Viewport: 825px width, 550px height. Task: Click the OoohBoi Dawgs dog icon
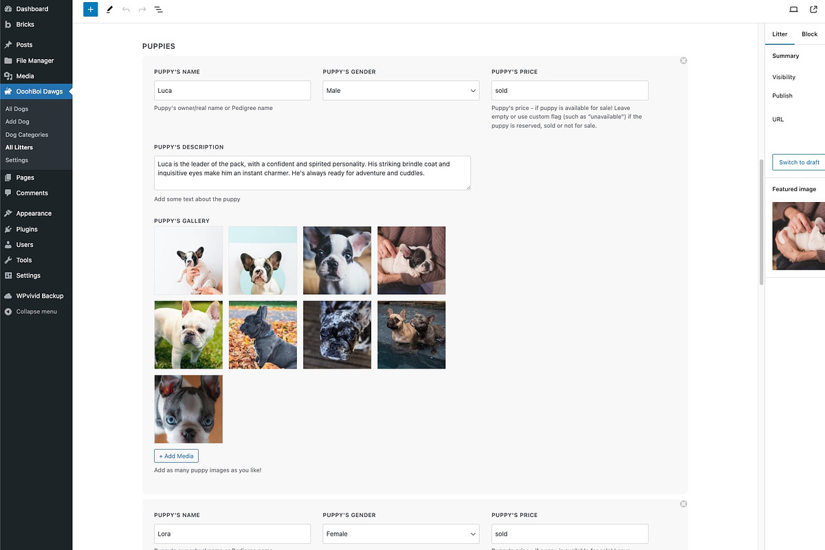(x=8, y=91)
